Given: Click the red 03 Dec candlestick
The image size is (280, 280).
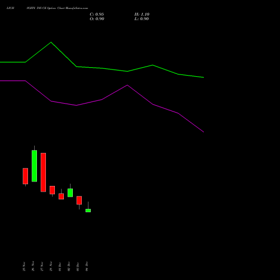Looking at the screenshot, I should coord(79,200).
